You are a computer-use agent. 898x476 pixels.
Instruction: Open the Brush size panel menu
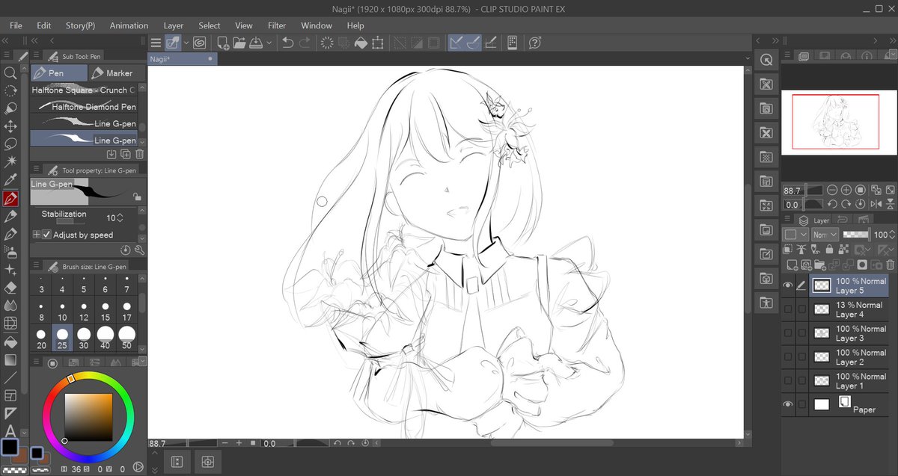pos(34,266)
